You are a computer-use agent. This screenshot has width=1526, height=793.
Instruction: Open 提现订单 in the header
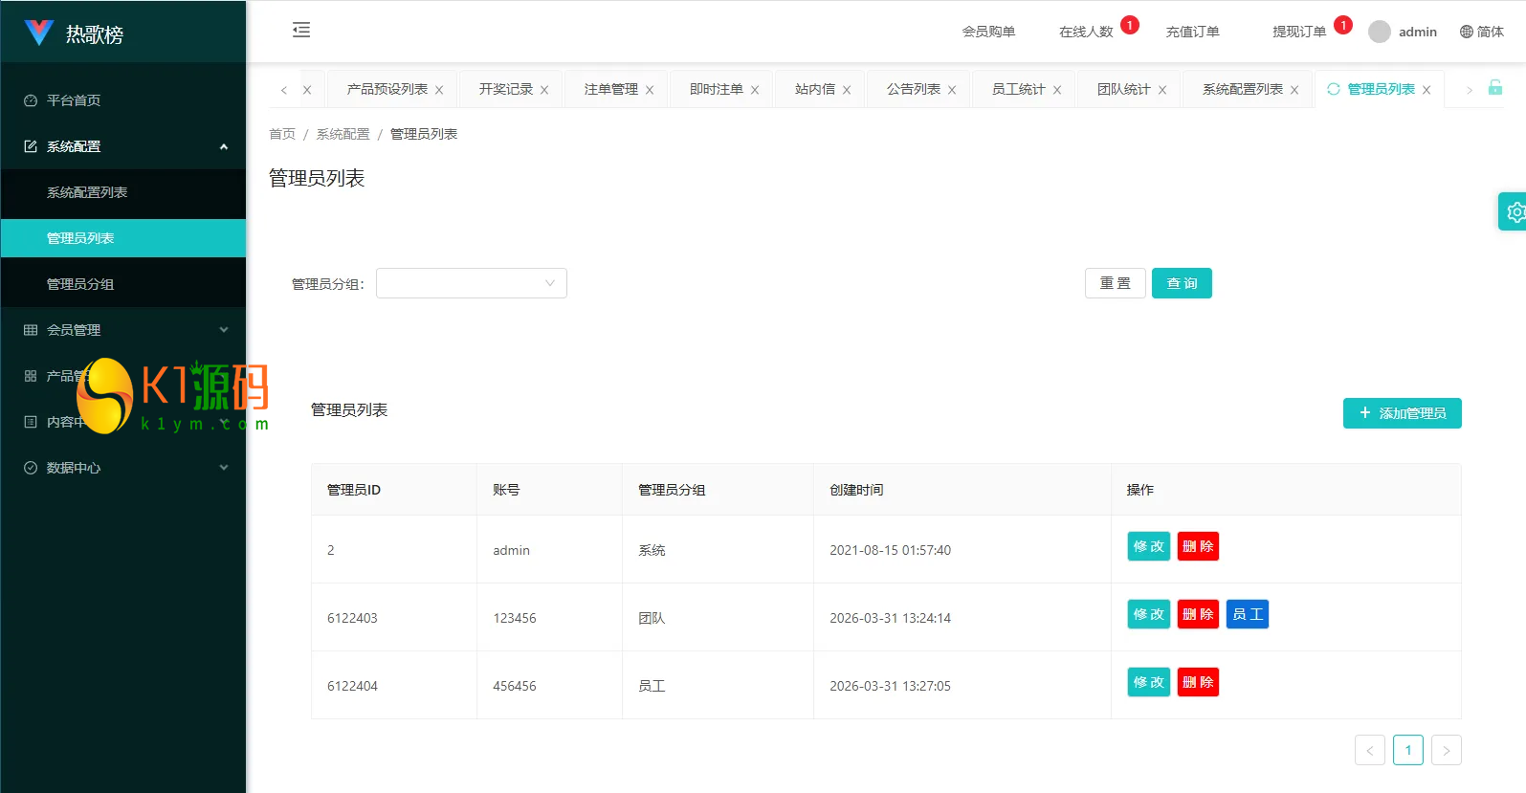tap(1299, 32)
